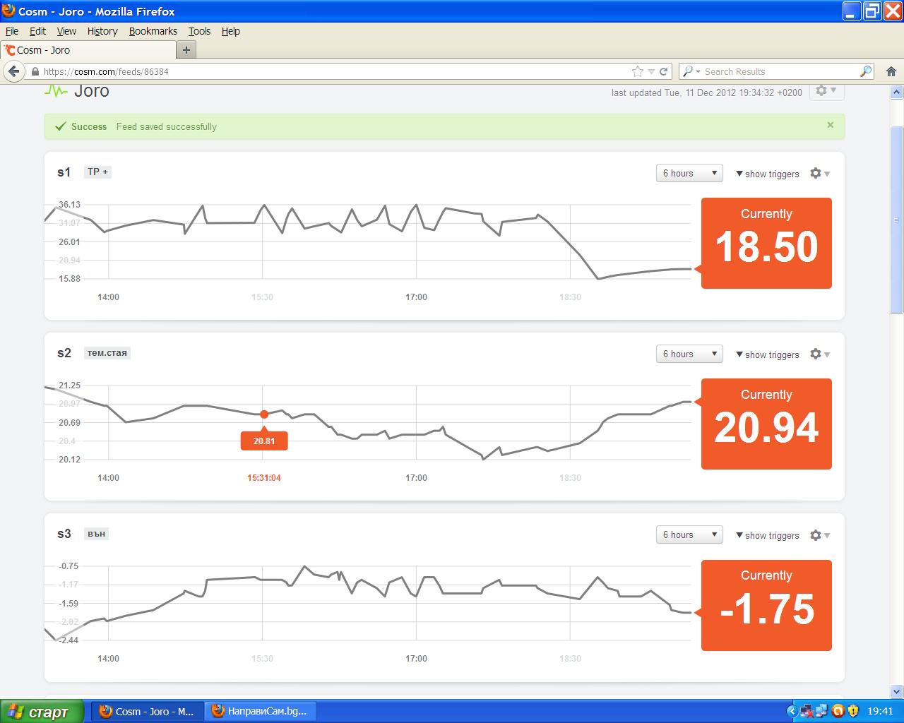Screen dimensions: 904x723
Task: Open the File menu
Action: (12, 31)
